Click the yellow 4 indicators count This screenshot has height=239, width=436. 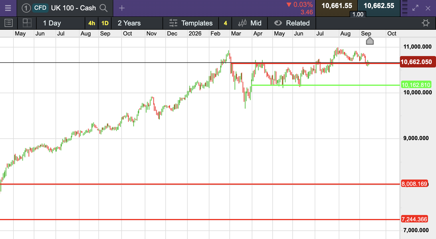pos(225,23)
